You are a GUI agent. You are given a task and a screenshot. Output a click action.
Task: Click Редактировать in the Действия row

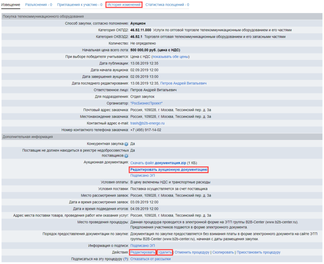point(143,252)
